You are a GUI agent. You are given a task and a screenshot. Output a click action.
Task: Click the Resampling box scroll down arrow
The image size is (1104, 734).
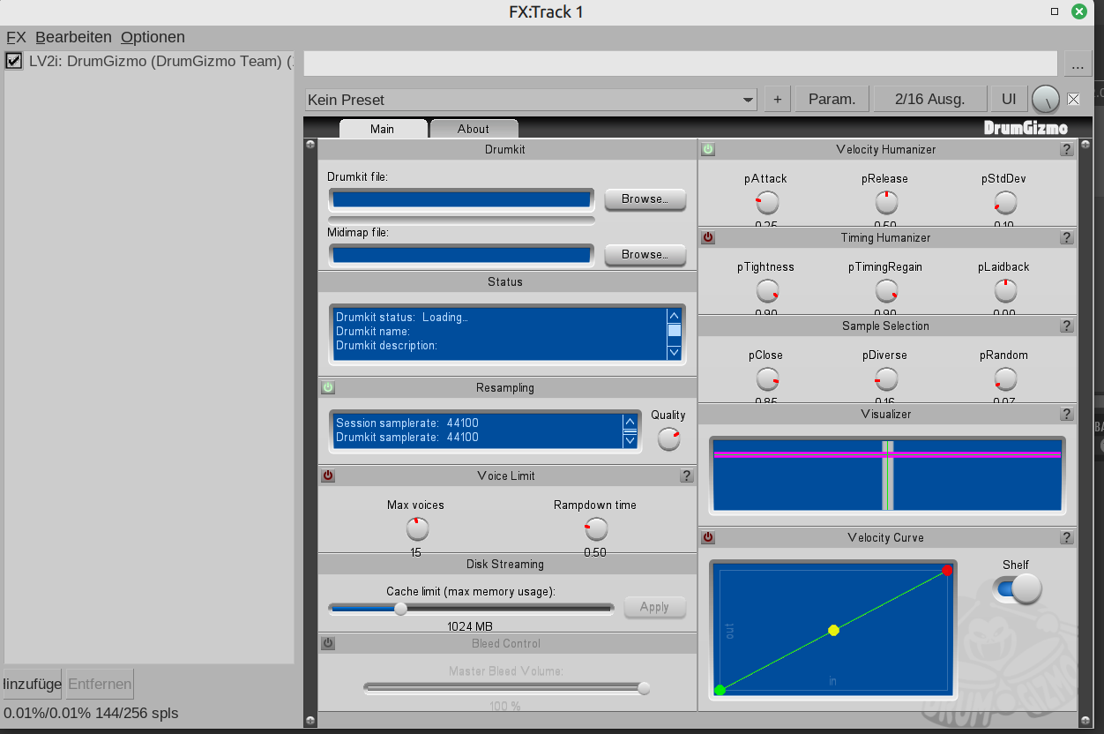pyautogui.click(x=630, y=440)
